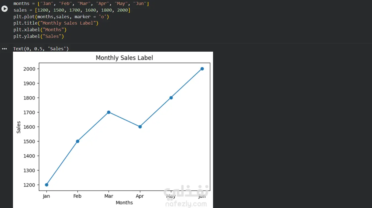Click the Feb data point at 1500
The height and width of the screenshot is (208, 372).
click(78, 141)
